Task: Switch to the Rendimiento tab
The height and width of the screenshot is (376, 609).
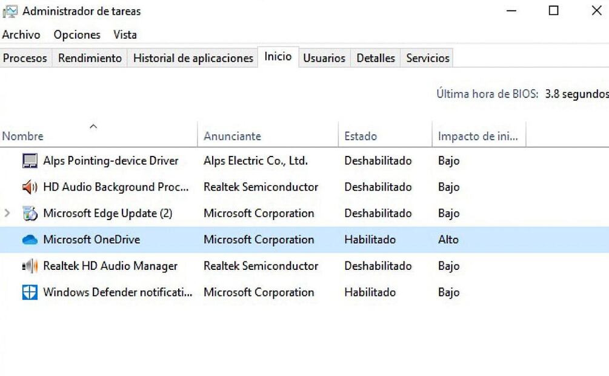Action: click(x=90, y=58)
